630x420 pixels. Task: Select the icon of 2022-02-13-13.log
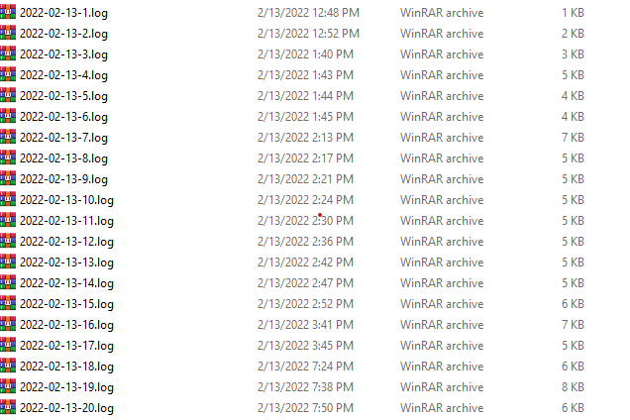8,262
